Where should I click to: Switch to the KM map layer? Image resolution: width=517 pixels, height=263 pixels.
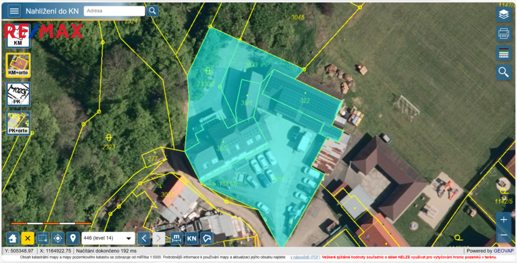pos(18,38)
